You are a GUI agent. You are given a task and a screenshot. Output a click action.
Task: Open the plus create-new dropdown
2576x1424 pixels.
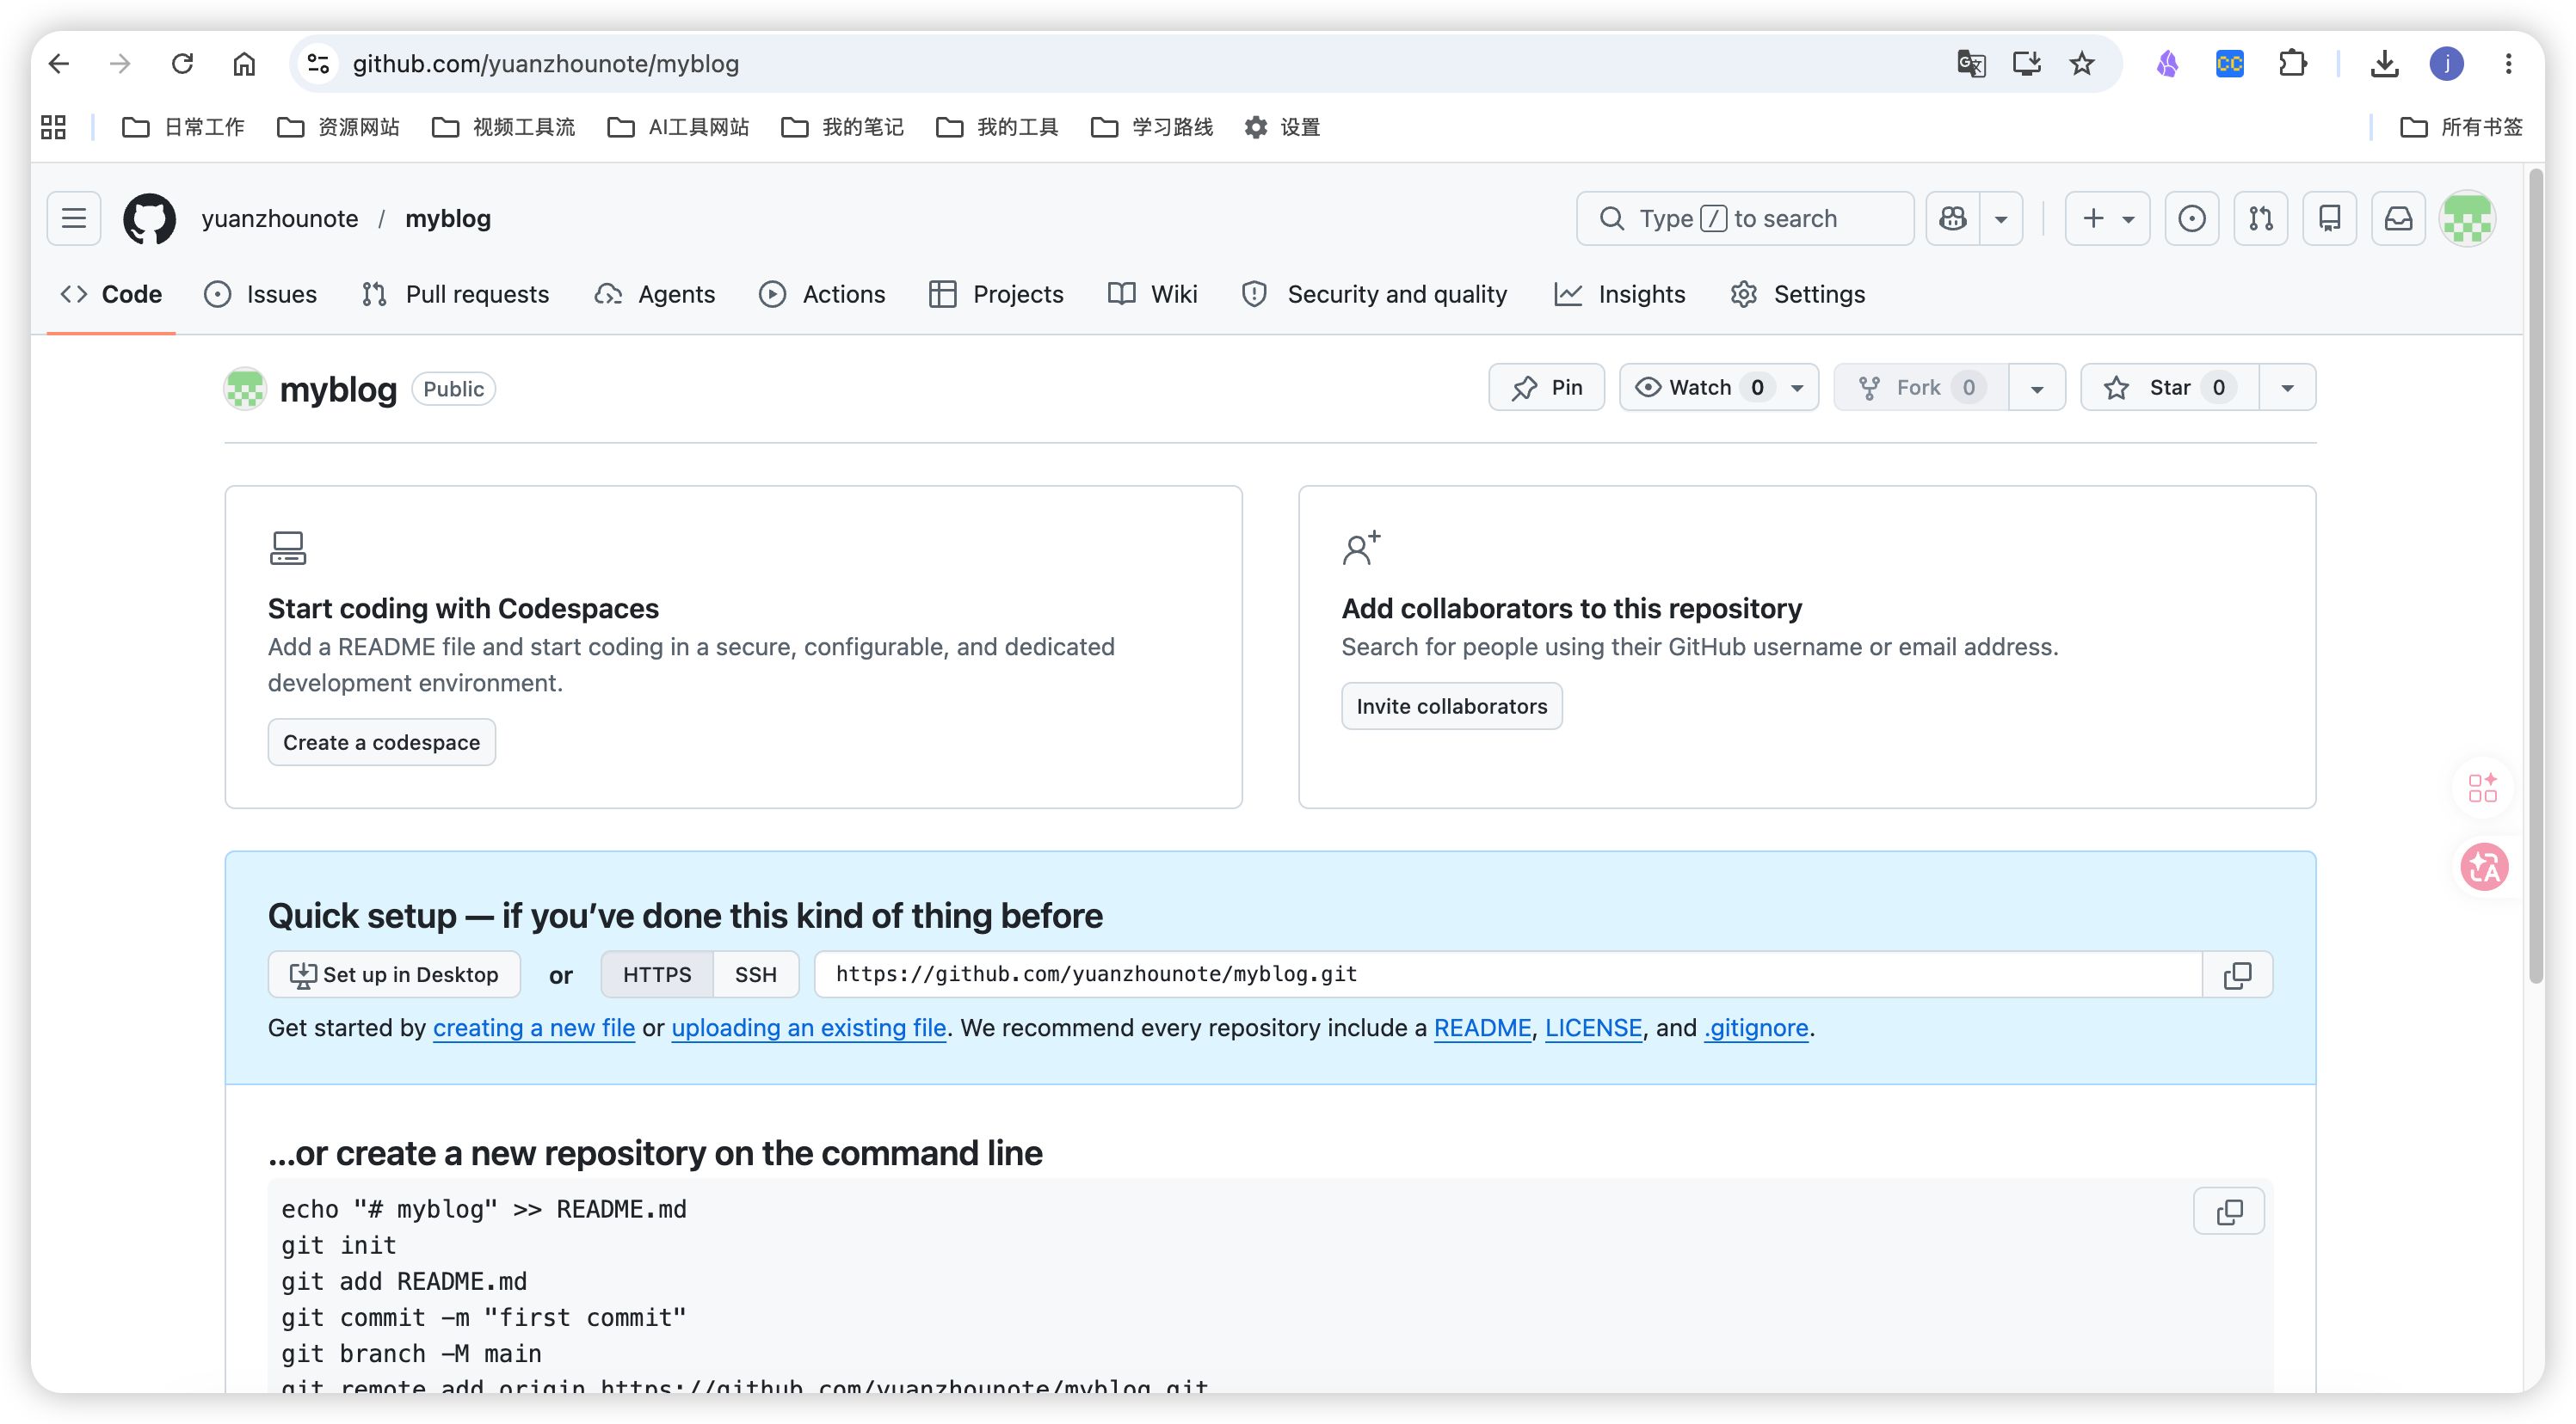coord(2107,218)
